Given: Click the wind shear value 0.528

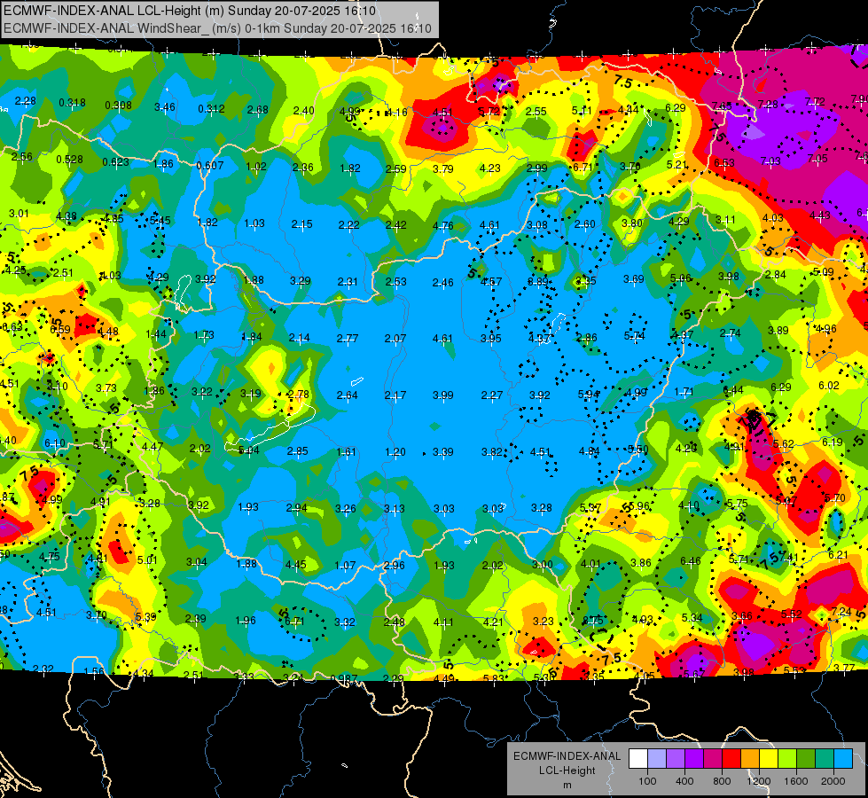Looking at the screenshot, I should coord(70,160).
